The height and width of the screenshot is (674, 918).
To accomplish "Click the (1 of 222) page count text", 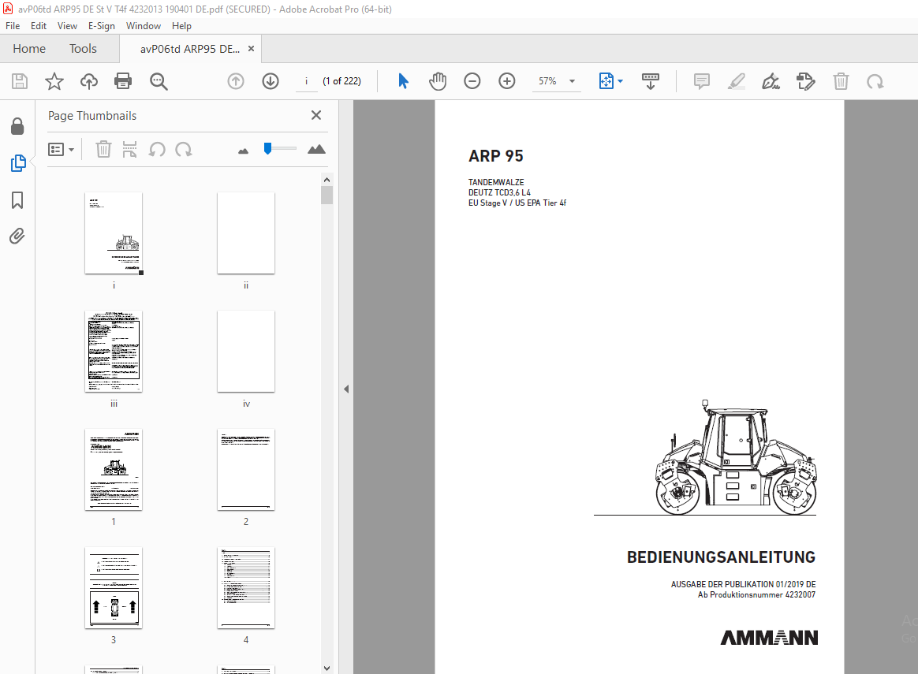I will pos(342,81).
